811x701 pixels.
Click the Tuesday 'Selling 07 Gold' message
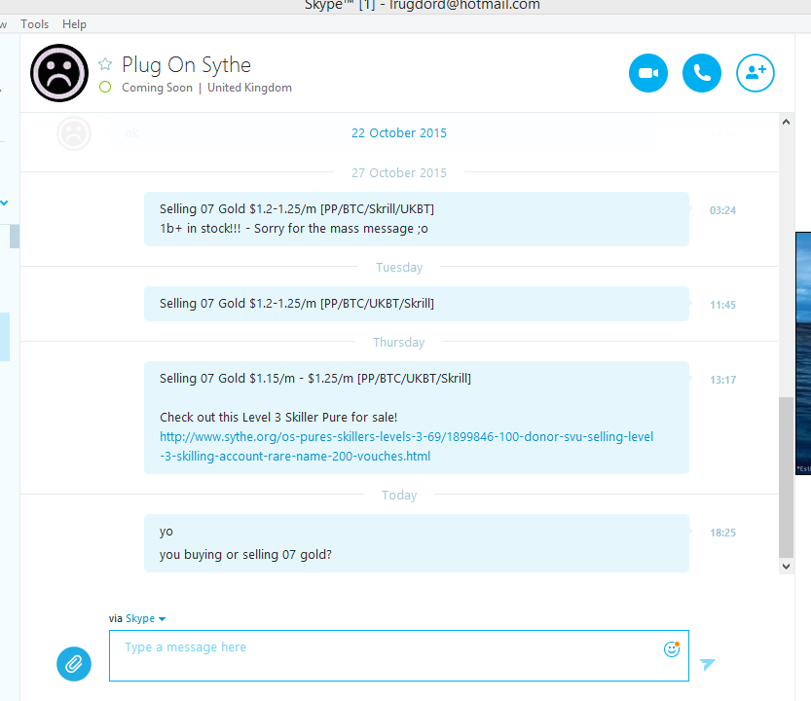click(296, 303)
